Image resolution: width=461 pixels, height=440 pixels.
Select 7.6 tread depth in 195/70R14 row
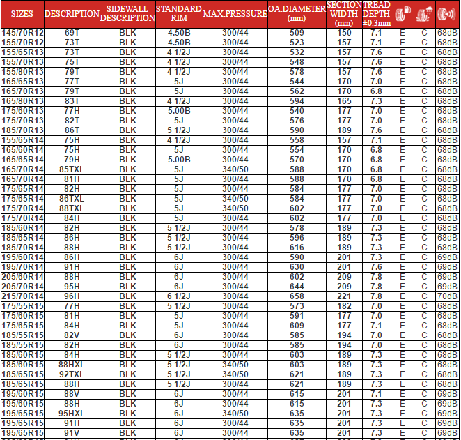[x=377, y=267]
